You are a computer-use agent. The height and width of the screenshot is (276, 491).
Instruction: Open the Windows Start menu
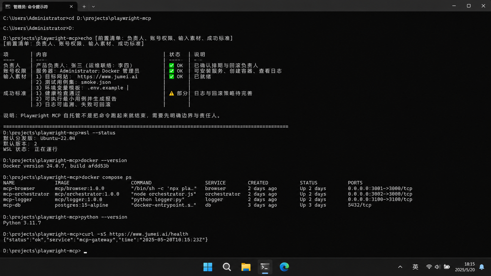[208, 267]
